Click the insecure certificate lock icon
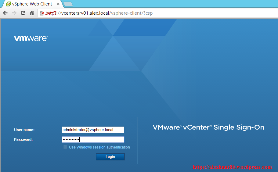The width and height of the screenshot is (278, 172). click(42, 13)
